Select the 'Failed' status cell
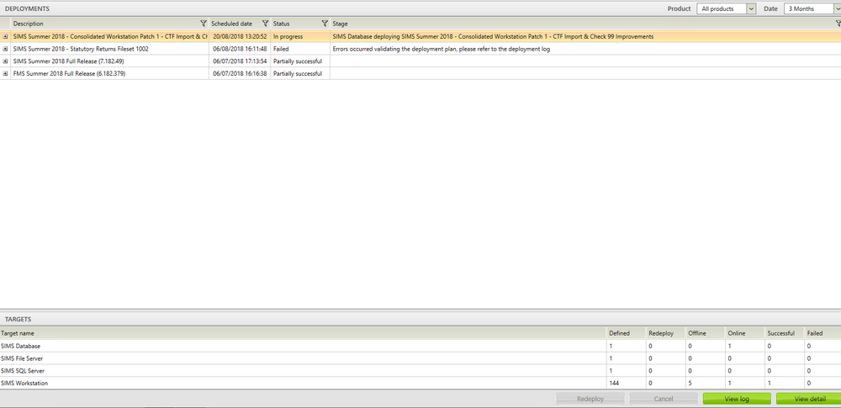This screenshot has height=408, width=841. tap(300, 49)
